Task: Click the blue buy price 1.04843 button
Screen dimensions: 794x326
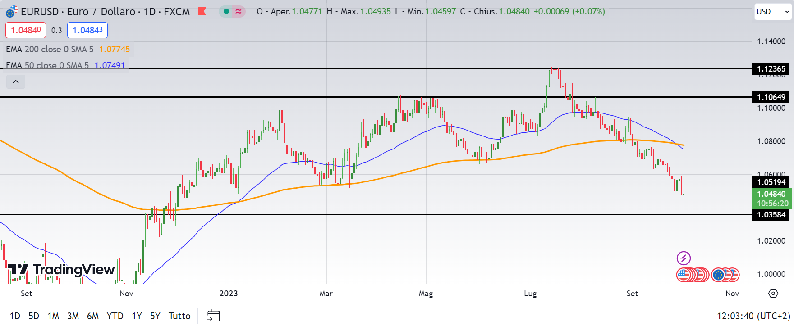Action: coord(87,30)
